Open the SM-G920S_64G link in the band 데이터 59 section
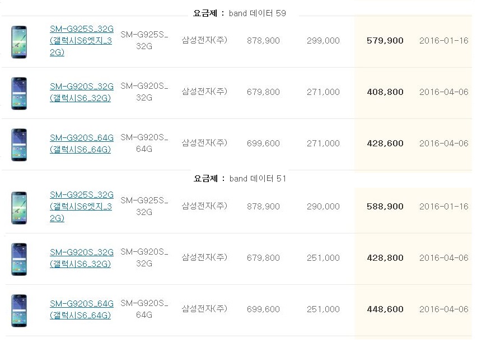This screenshot has width=477, height=363. tap(81, 144)
